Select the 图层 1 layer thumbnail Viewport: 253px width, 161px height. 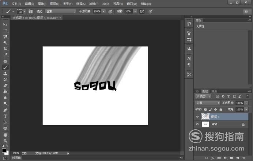[x=205, y=117]
